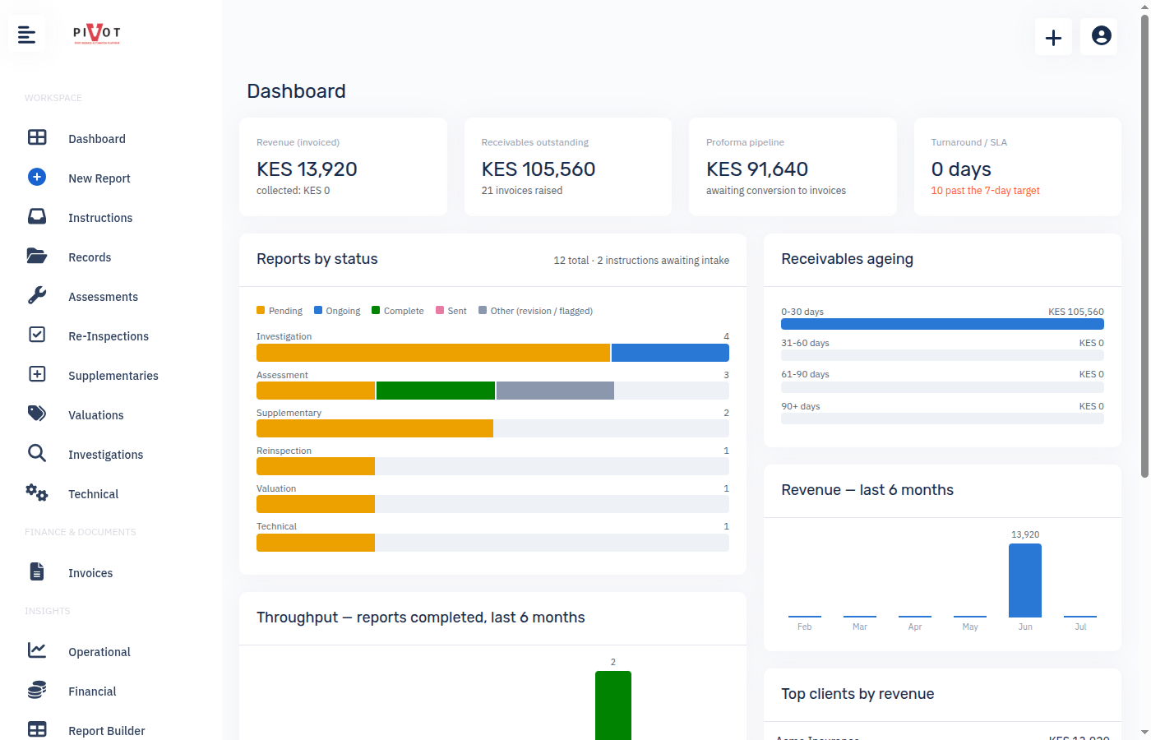This screenshot has width=1151, height=740.
Task: Open New Report menu item
Action: coord(99,178)
